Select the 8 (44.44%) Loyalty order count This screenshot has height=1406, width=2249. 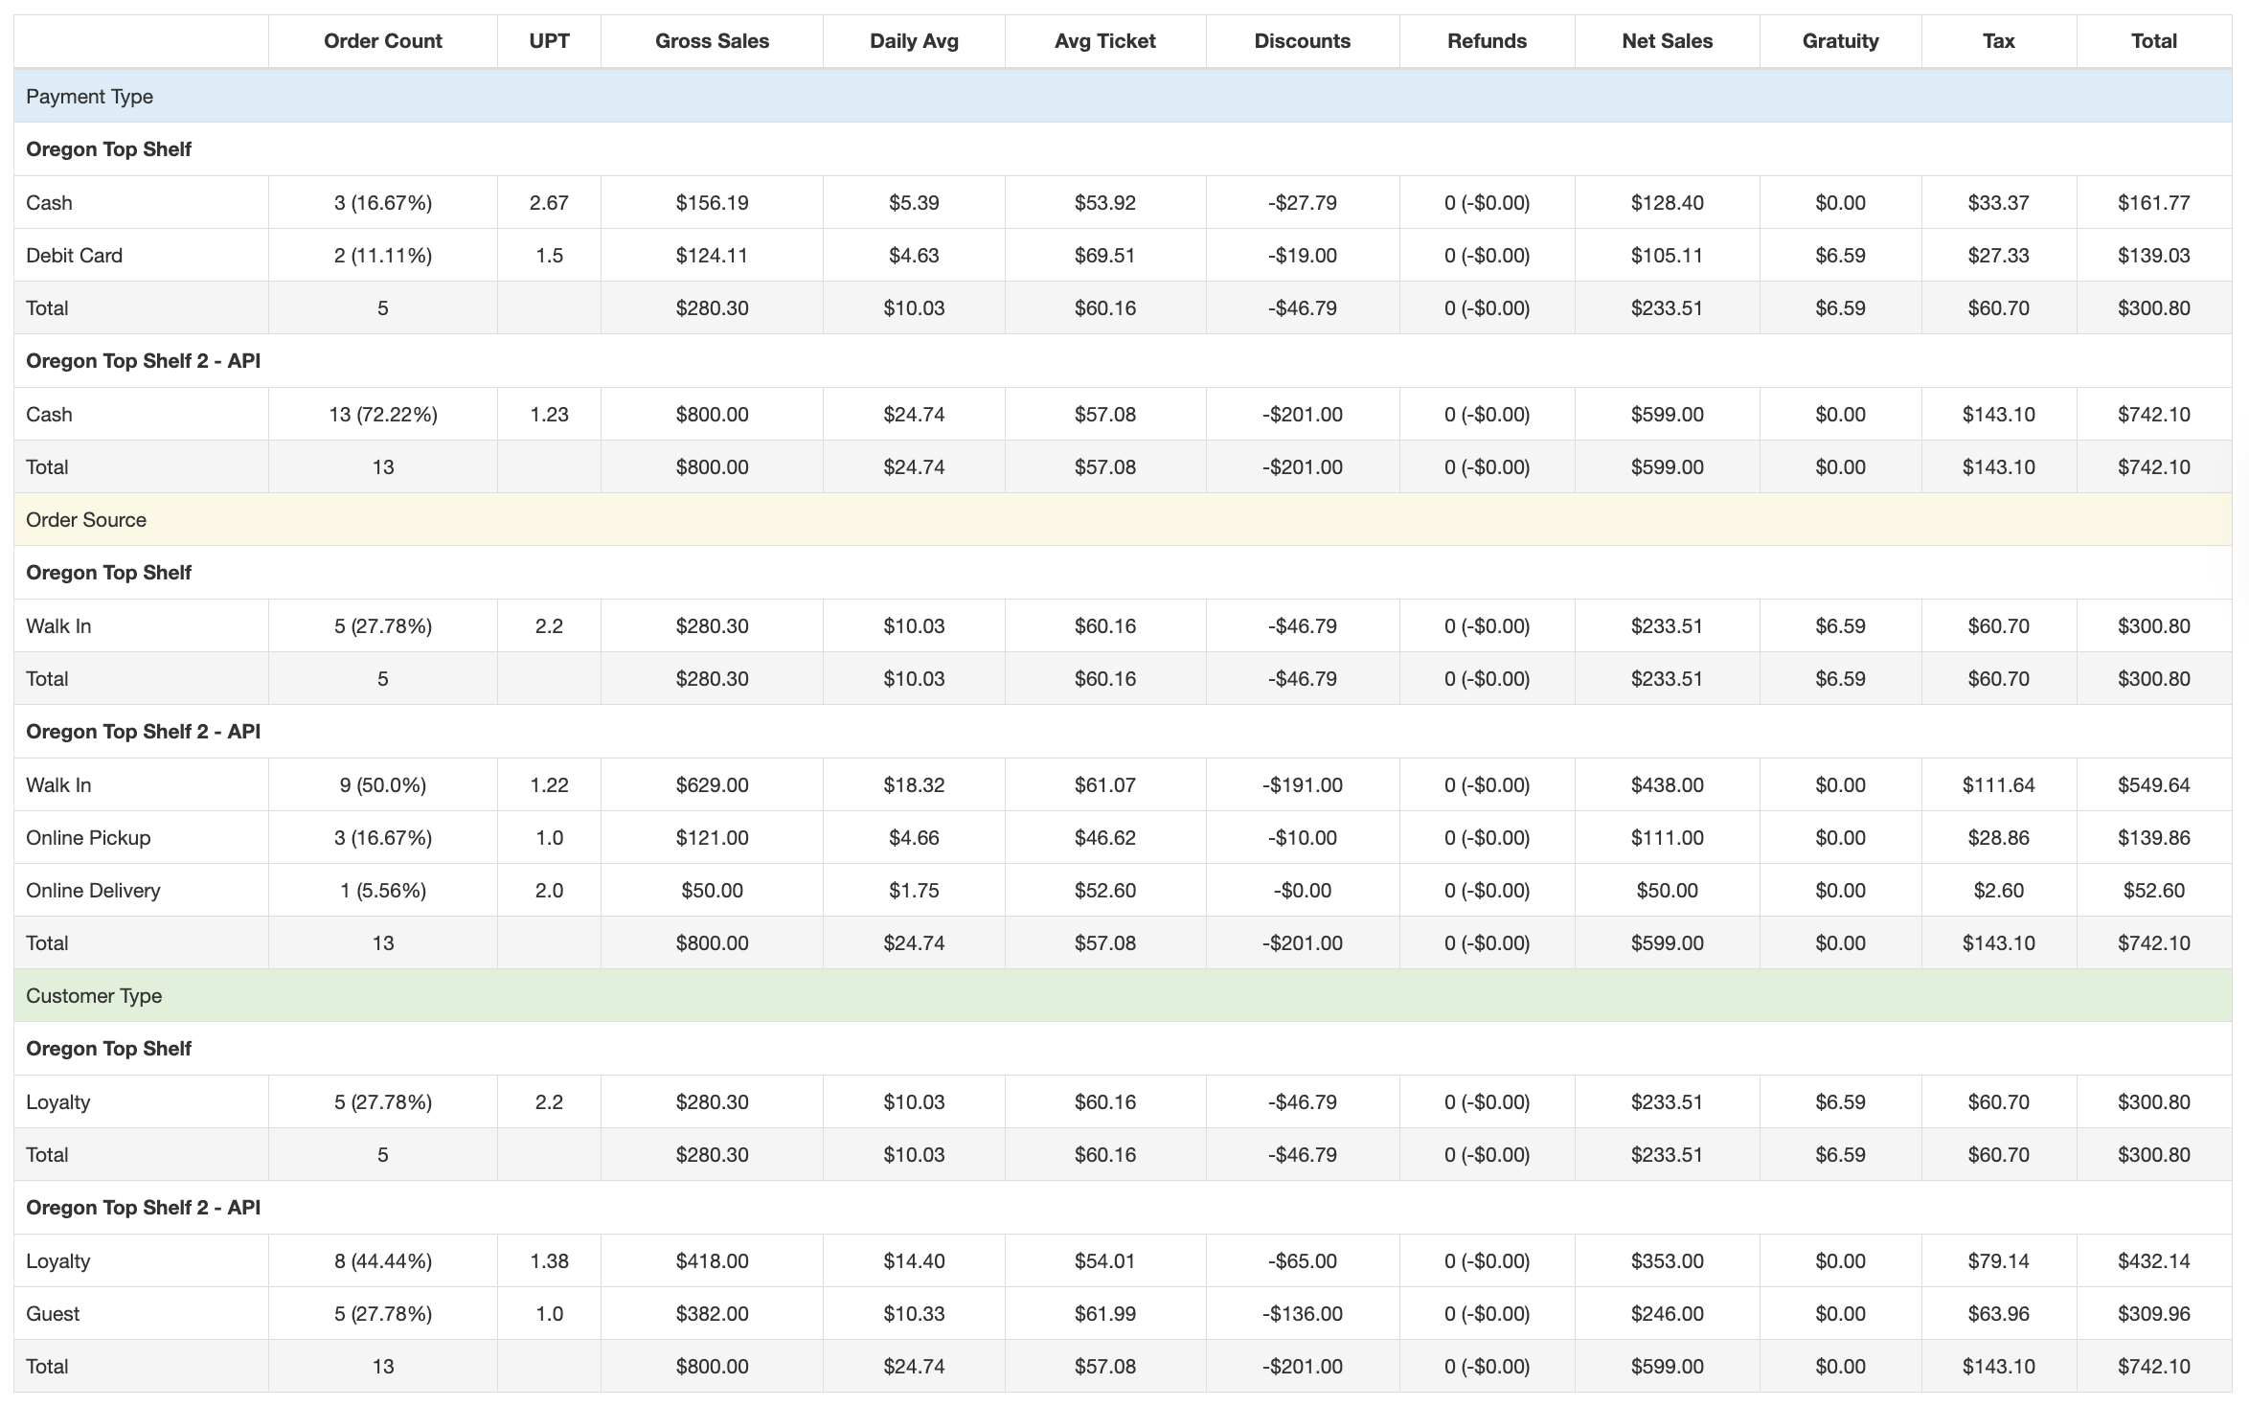point(382,1260)
